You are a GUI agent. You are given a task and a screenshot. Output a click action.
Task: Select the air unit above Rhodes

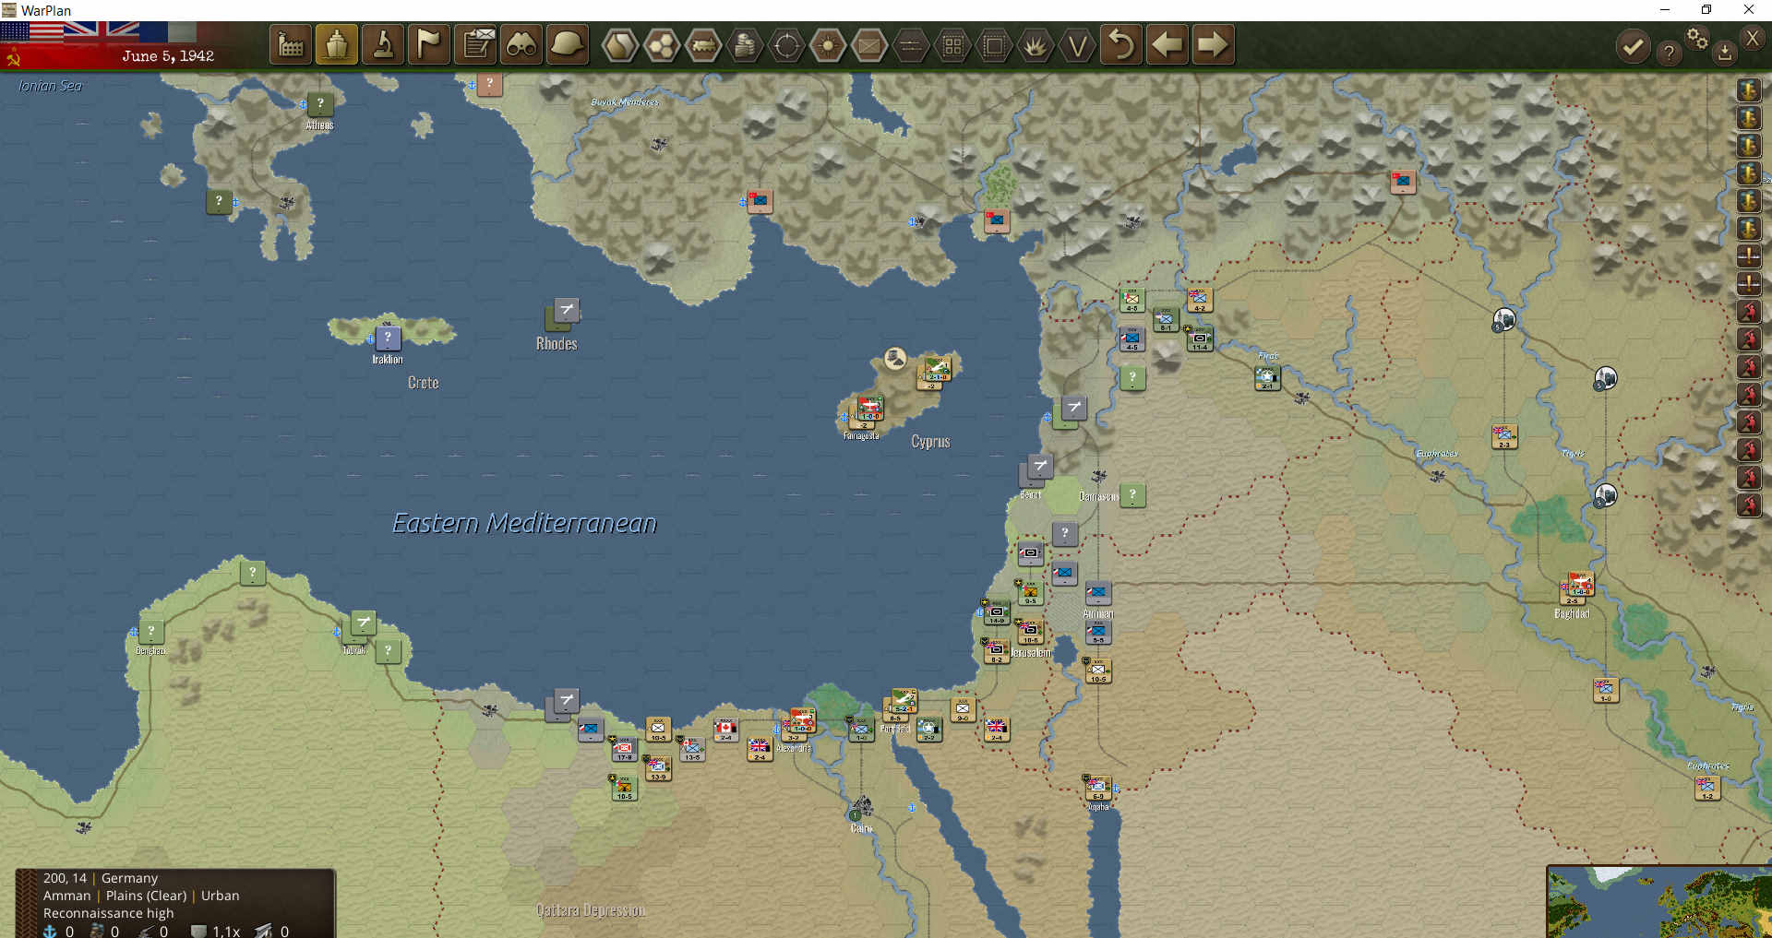566,310
